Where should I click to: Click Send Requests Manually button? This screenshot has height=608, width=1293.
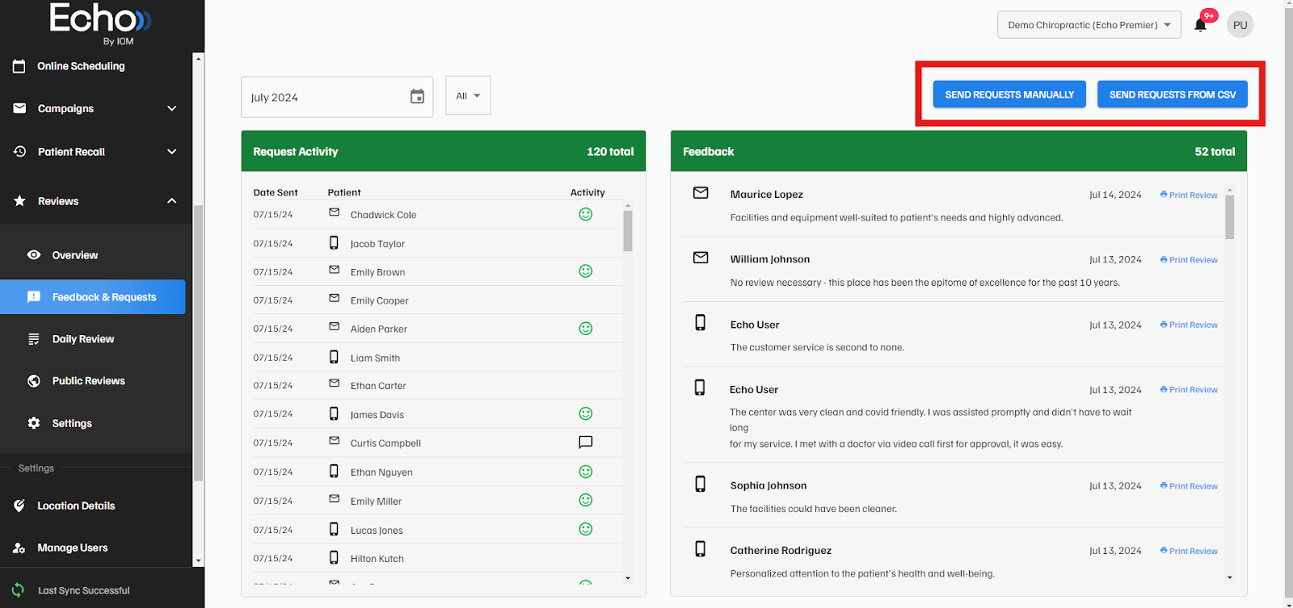(1009, 94)
